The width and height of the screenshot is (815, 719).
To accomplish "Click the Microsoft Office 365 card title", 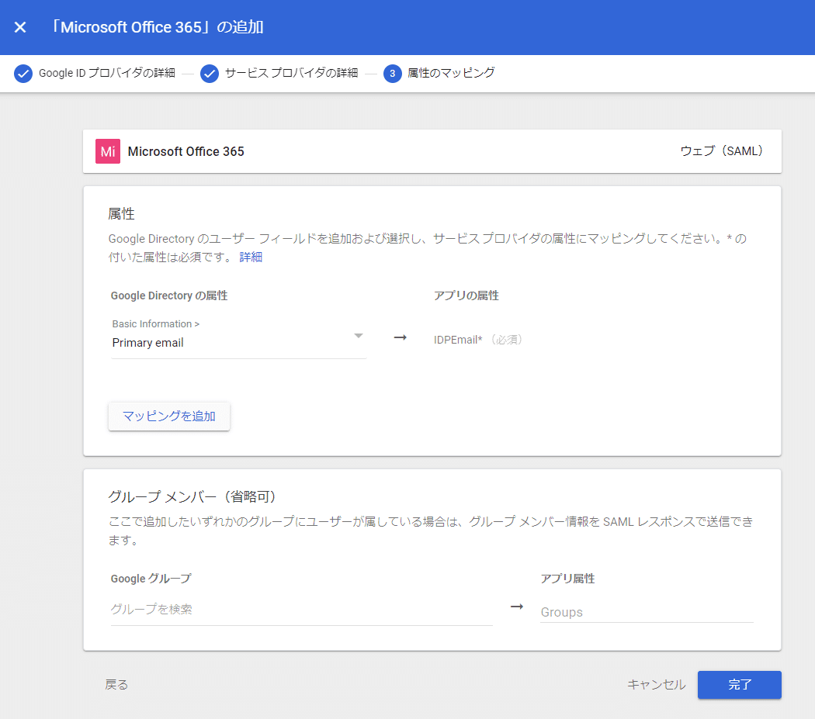I will (x=186, y=151).
